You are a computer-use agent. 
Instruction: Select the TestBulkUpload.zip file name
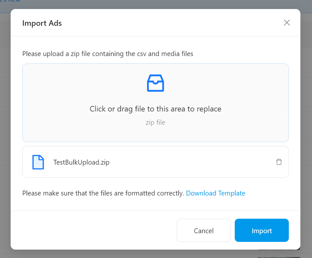81,162
